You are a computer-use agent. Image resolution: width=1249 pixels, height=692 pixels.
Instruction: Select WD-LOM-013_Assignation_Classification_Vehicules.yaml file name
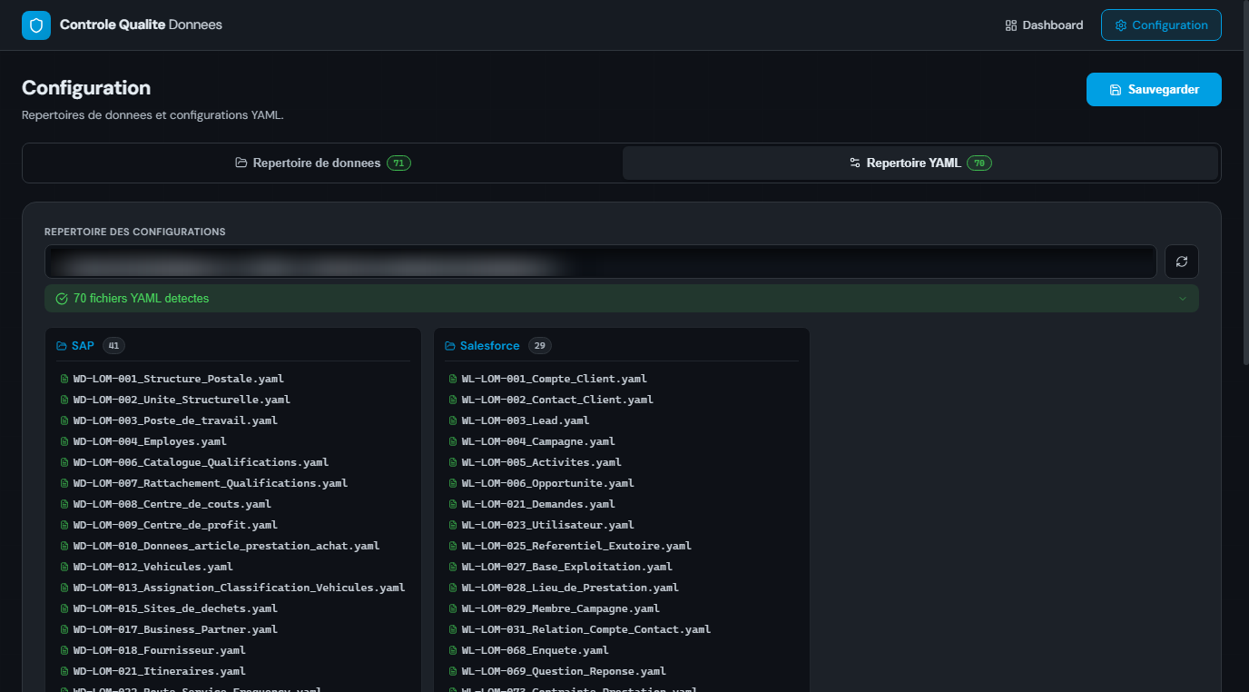click(x=239, y=588)
